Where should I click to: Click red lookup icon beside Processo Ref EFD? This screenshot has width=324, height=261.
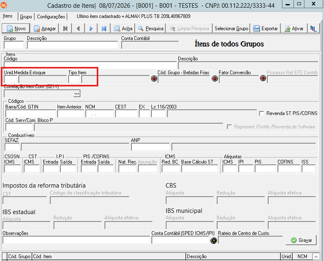[263, 78]
